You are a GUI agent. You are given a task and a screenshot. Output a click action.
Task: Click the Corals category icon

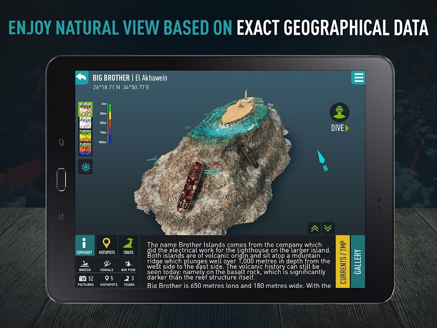(107, 266)
